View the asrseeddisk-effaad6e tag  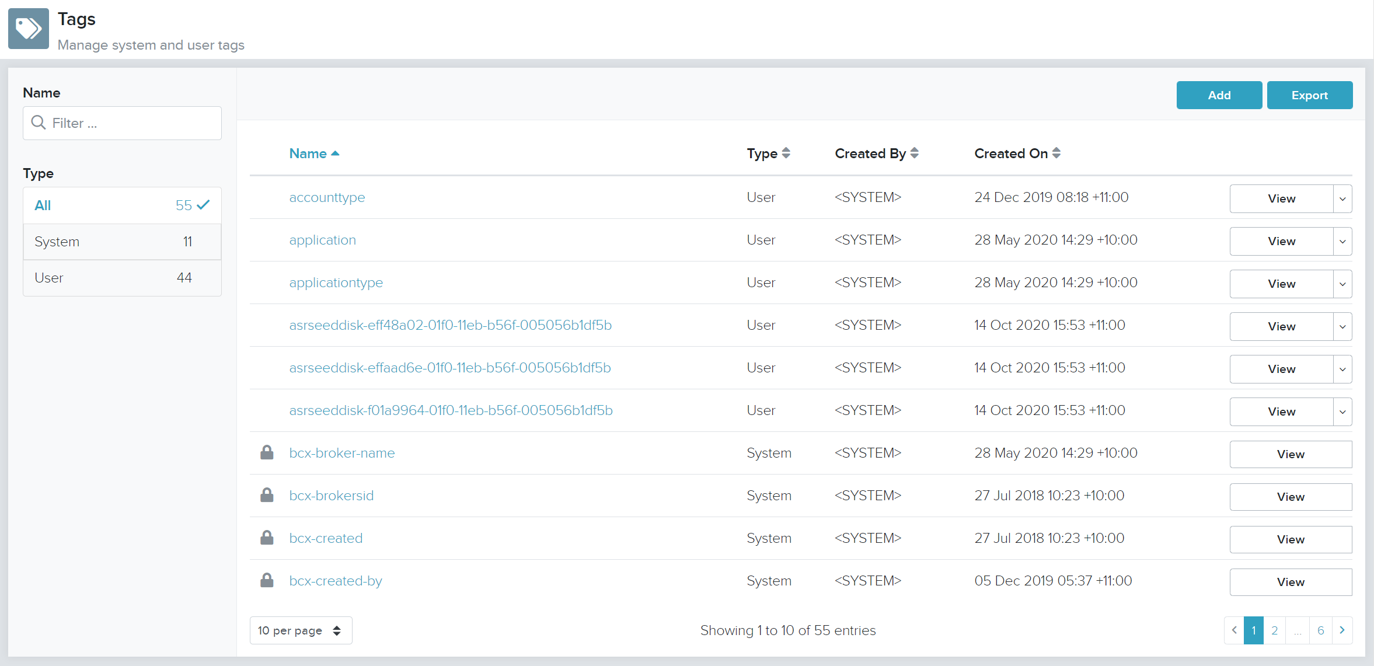1282,369
